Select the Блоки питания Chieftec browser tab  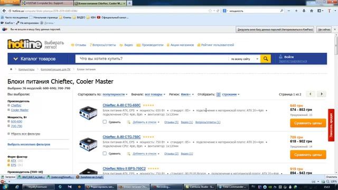pyautogui.click(x=100, y=3)
